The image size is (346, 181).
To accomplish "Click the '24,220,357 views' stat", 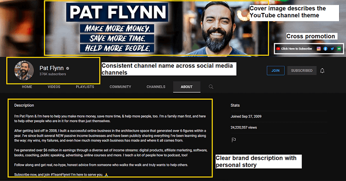I will [244, 127].
